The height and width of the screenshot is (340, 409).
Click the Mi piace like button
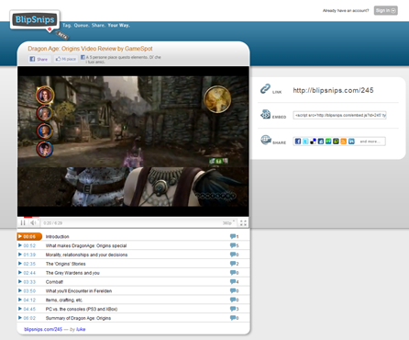coord(66,59)
